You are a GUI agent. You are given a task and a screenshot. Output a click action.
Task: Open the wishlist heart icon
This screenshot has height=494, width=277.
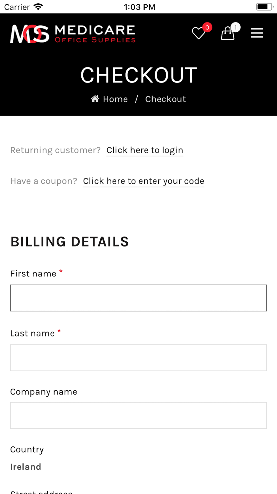(198, 33)
